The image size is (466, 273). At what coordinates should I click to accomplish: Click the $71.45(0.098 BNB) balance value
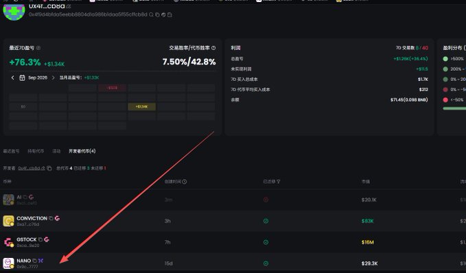coord(409,100)
